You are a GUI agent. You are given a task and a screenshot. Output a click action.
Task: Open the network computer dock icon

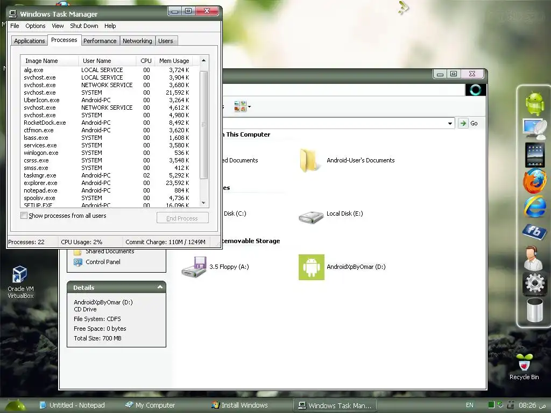535,129
